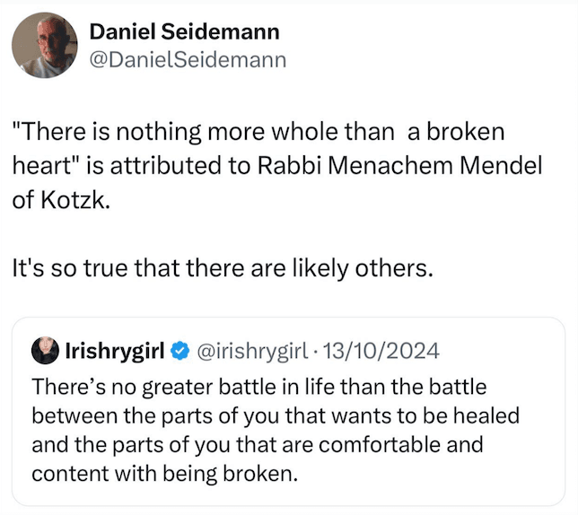
Task: Click quoted line "content with being broken."
Action: click(165, 474)
